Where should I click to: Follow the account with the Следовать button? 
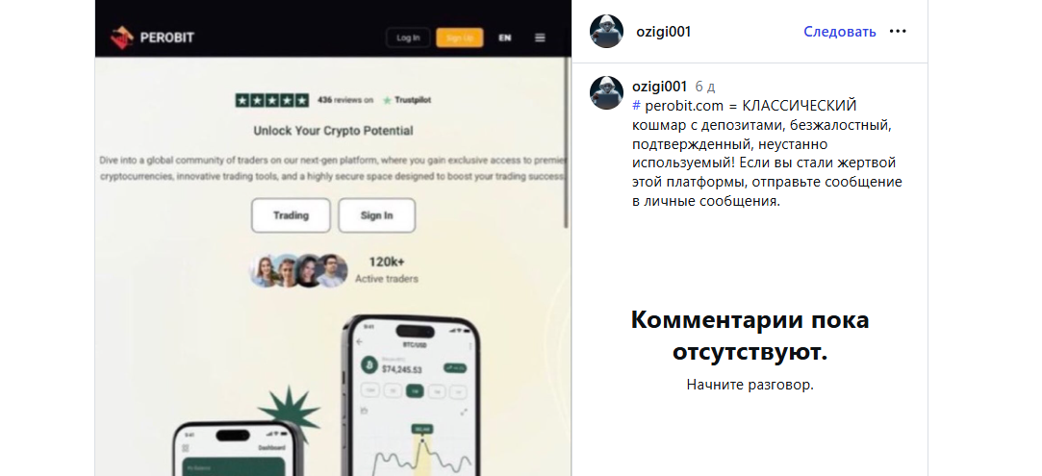pyautogui.click(x=840, y=31)
